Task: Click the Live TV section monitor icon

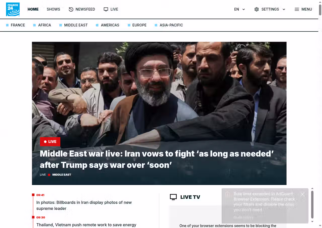Action: pos(173,197)
